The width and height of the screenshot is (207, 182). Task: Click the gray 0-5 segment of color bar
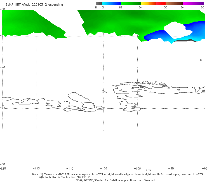[99, 3]
